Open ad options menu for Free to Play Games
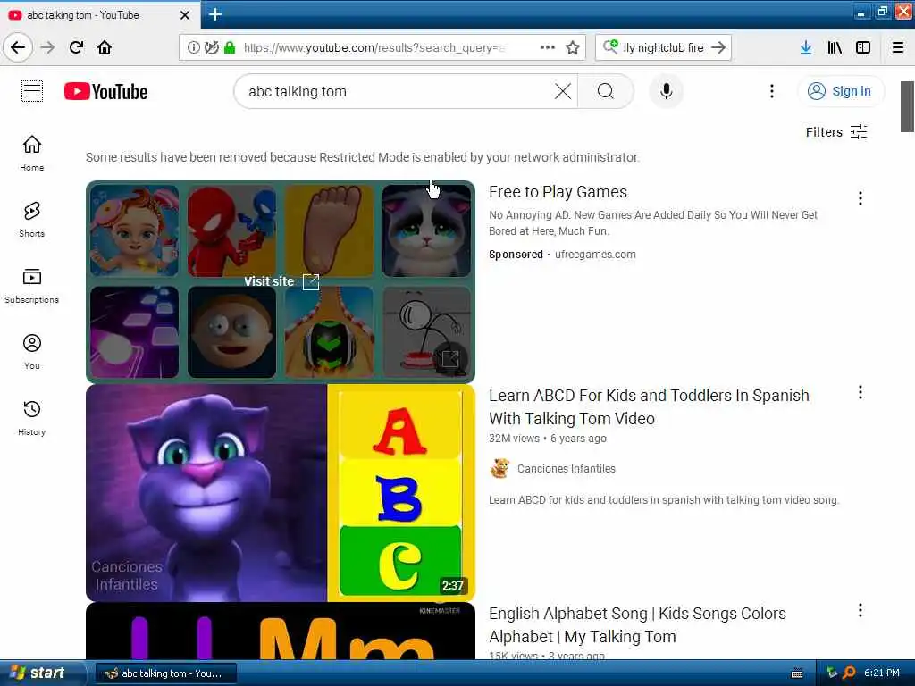915x686 pixels. click(x=860, y=198)
